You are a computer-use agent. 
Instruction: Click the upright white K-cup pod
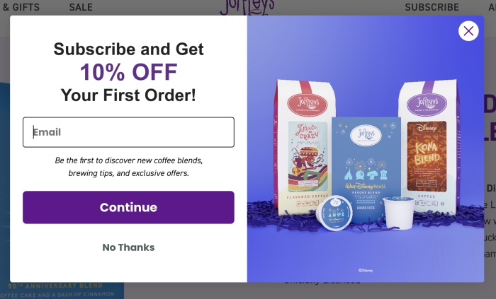[398, 213]
